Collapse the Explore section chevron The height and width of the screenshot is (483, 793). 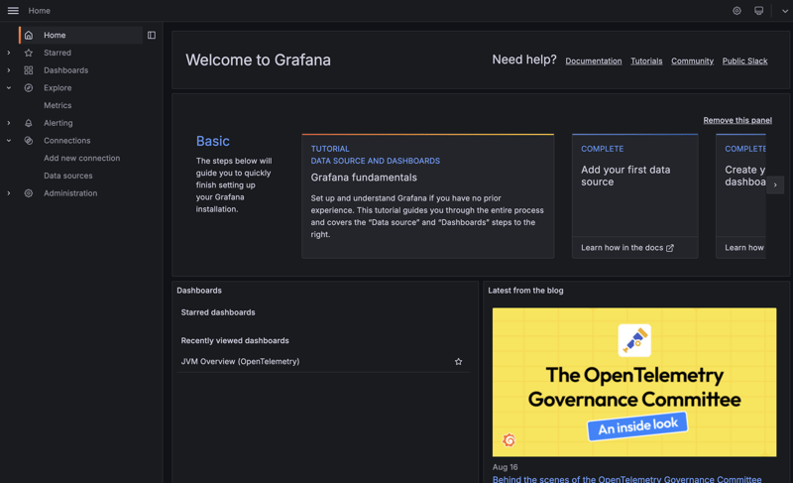(x=9, y=88)
